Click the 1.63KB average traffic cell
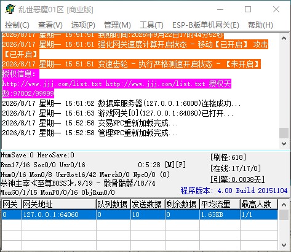The height and width of the screenshot is (252, 291). [220, 215]
